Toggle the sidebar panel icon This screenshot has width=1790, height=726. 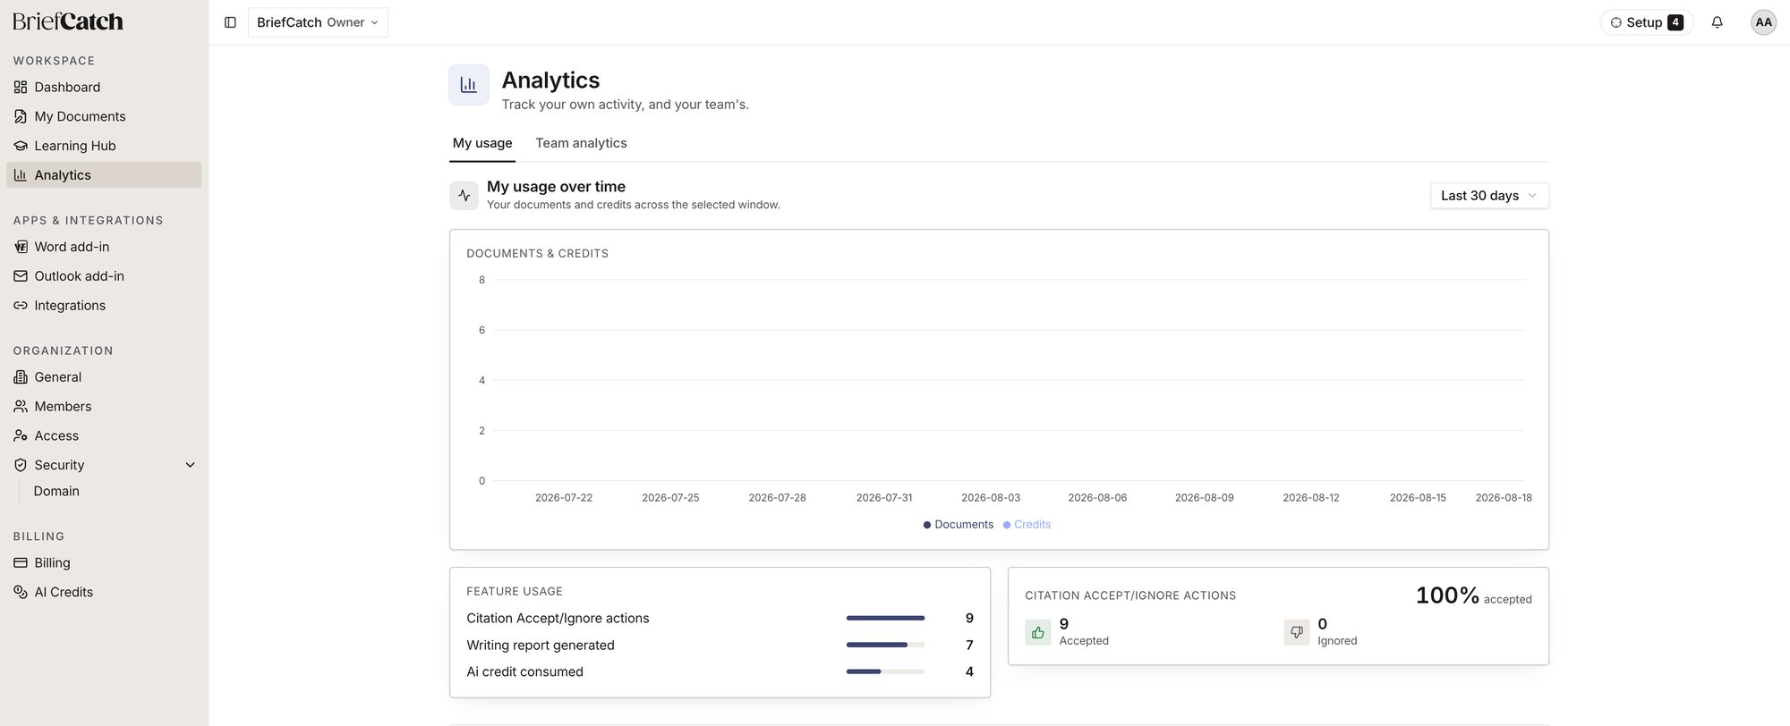(230, 22)
